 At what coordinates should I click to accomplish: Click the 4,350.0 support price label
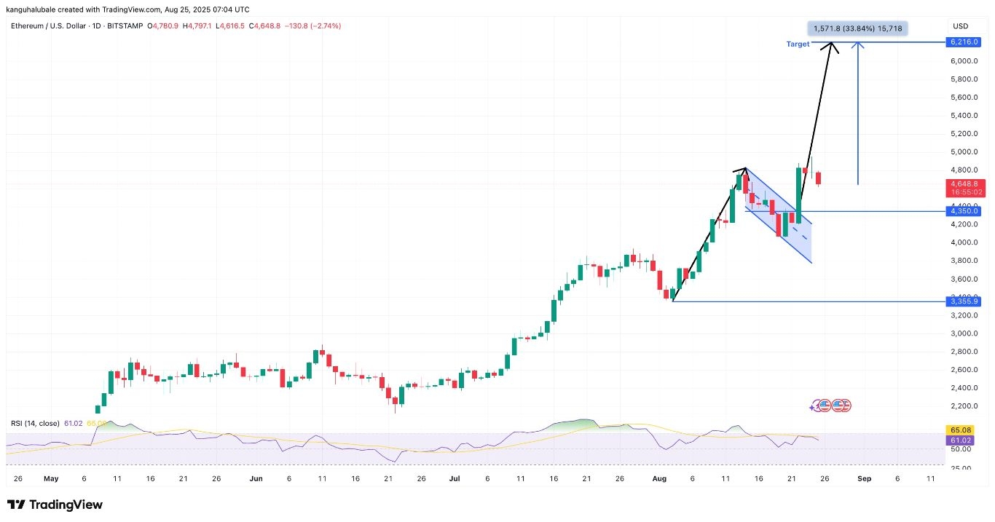pos(964,211)
